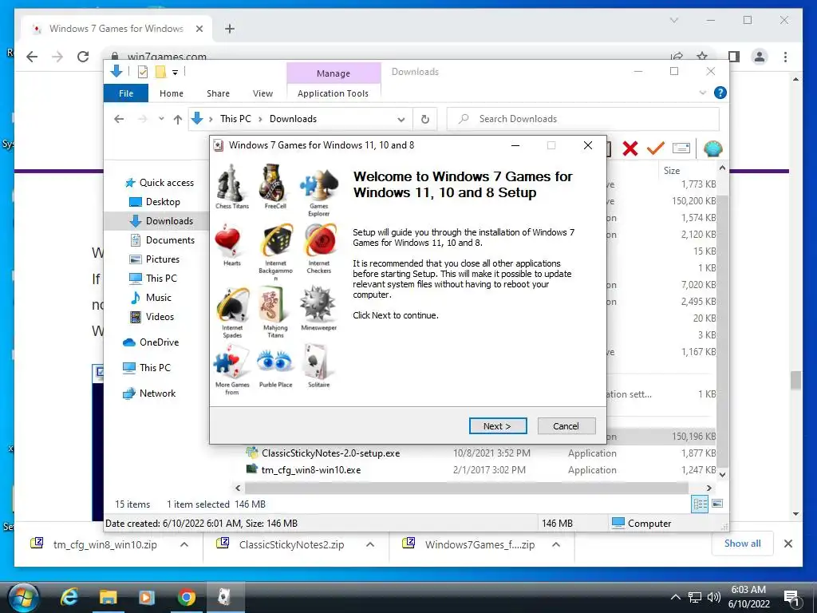
Task: Click the Chess Titans icon in setup
Action: [x=232, y=183]
